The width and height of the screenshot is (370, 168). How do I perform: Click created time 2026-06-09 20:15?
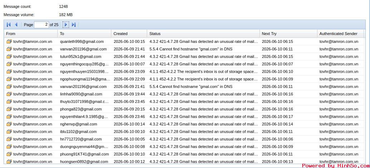click(x=129, y=109)
